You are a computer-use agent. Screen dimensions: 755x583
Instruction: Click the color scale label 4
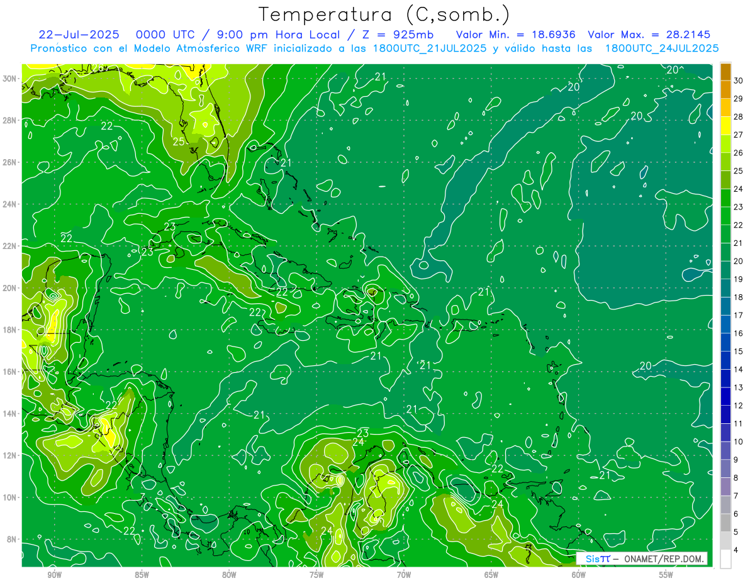[737, 550]
